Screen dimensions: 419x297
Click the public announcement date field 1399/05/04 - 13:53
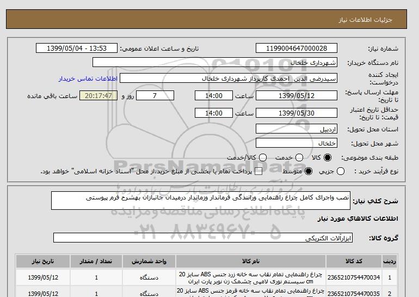tap(77, 48)
